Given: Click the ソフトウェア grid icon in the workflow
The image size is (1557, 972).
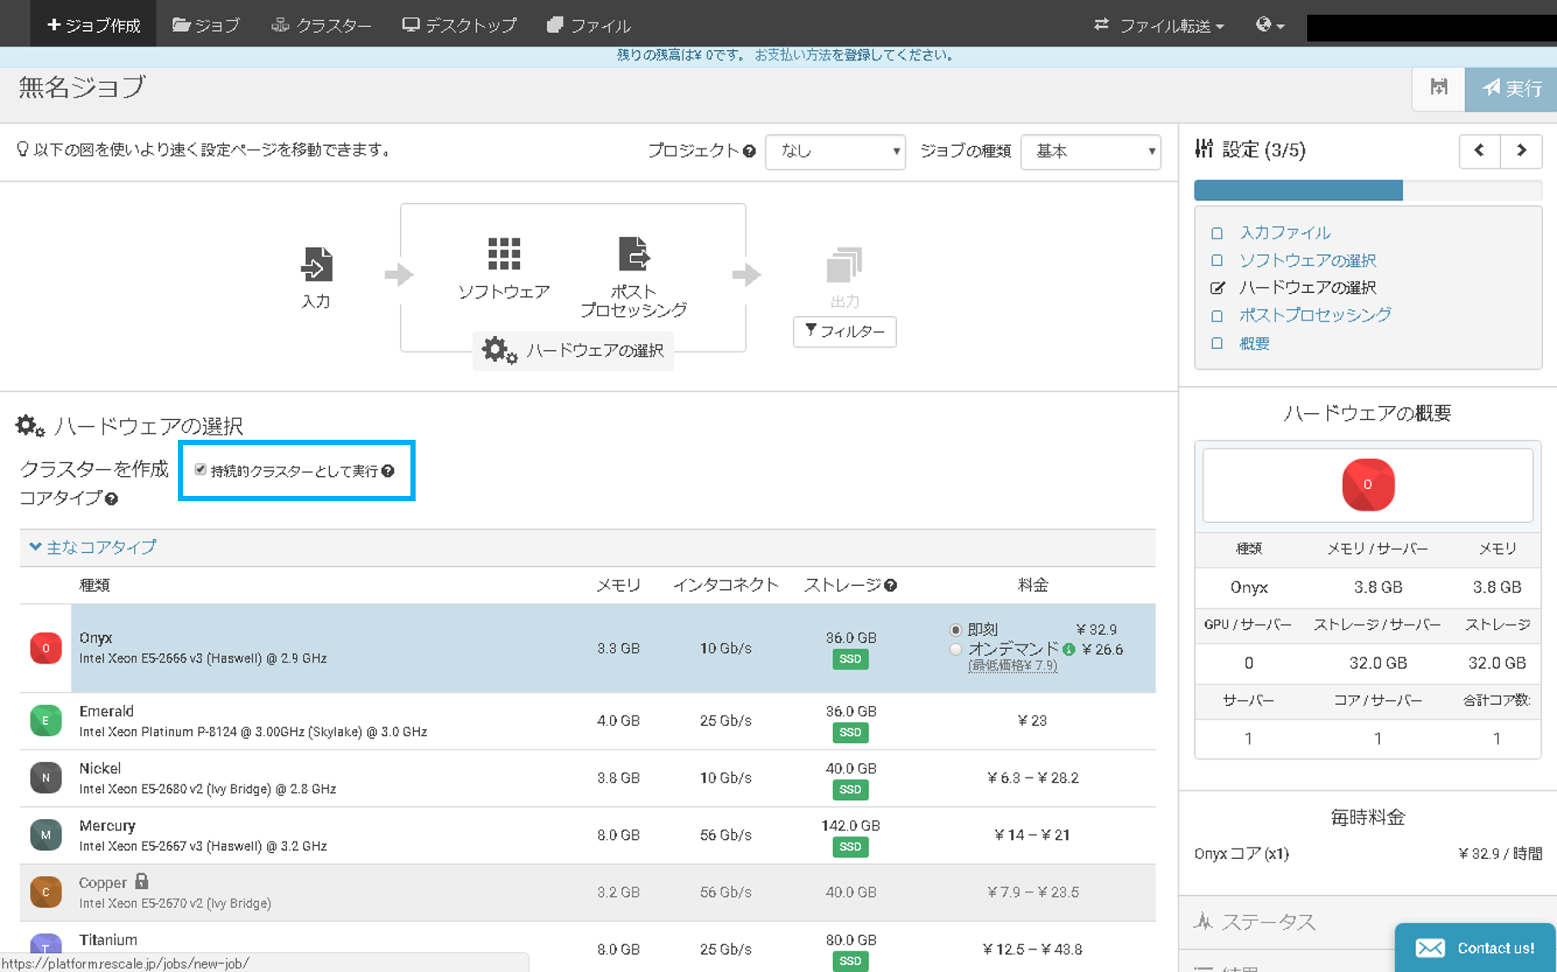Looking at the screenshot, I should pos(504,254).
